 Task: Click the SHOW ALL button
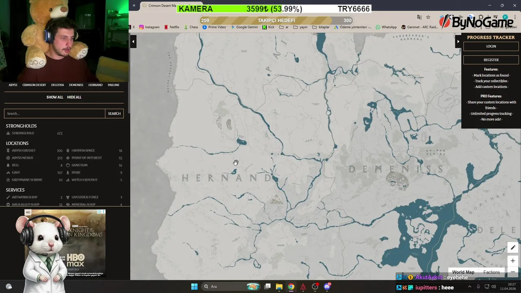[x=55, y=97]
